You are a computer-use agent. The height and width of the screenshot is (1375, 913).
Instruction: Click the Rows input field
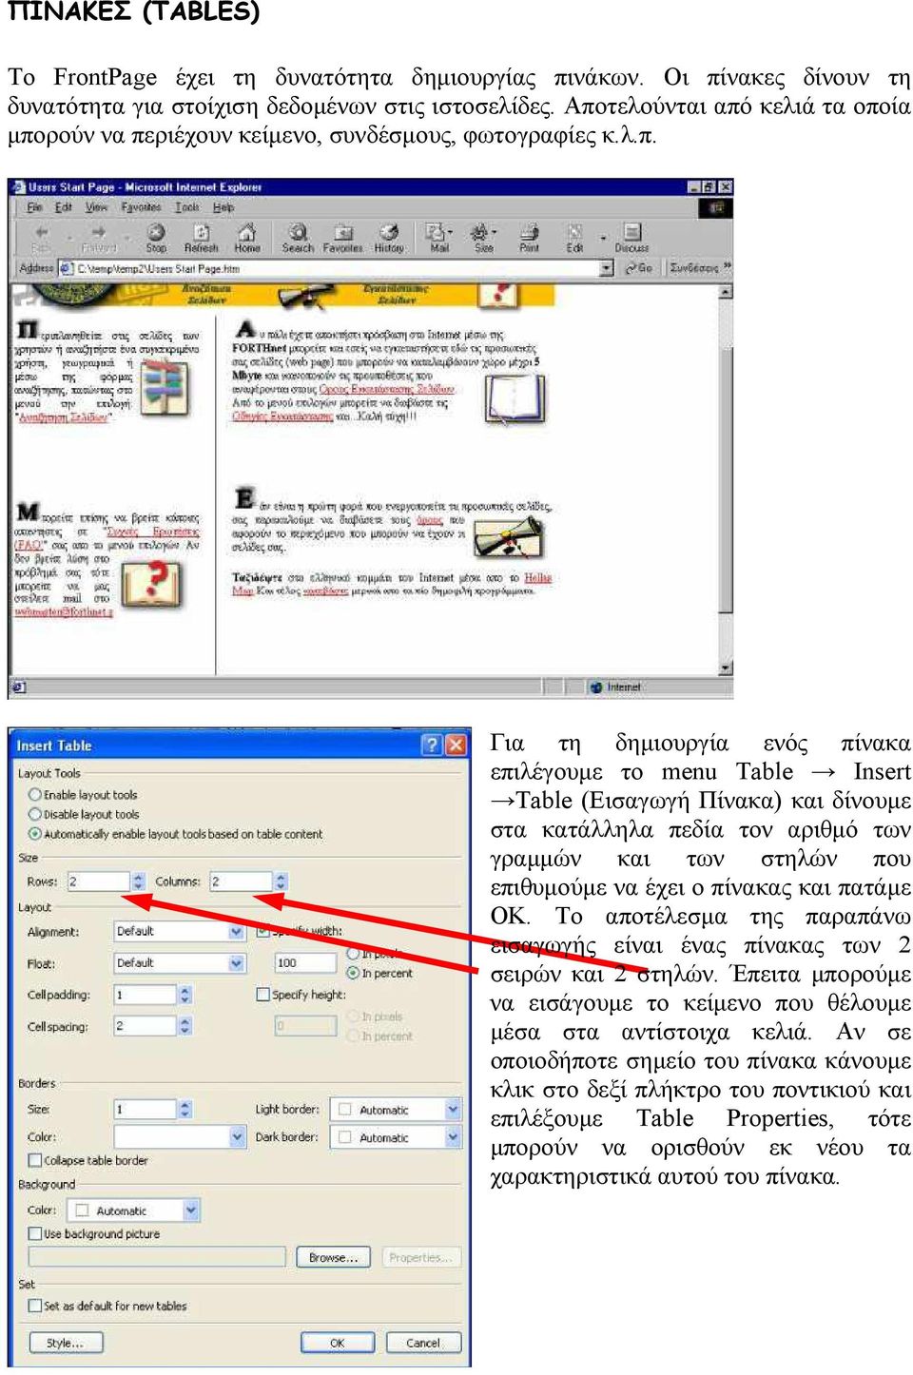pyautogui.click(x=98, y=881)
